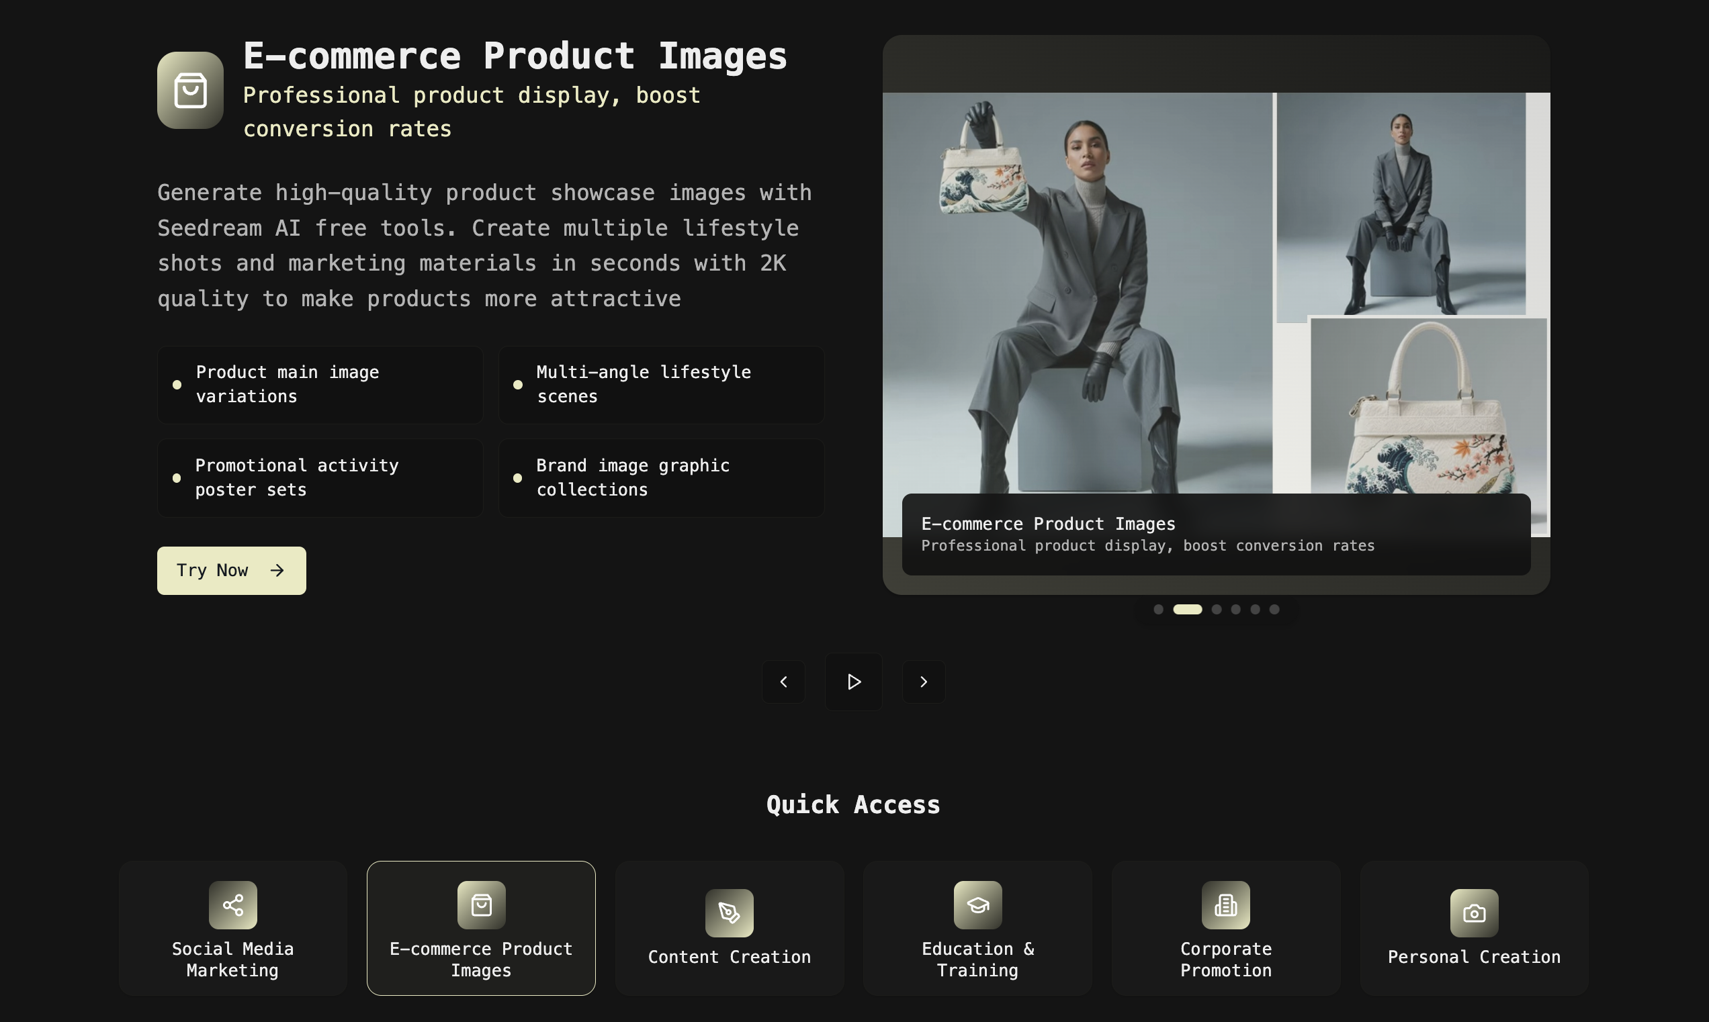
Task: Click the Try Now button
Action: click(x=232, y=570)
